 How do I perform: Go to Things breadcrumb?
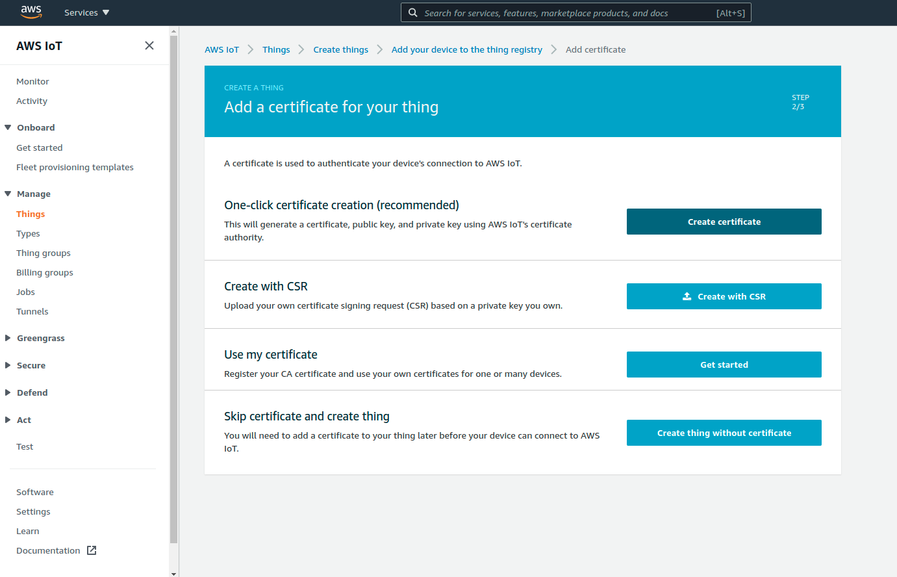coord(276,49)
